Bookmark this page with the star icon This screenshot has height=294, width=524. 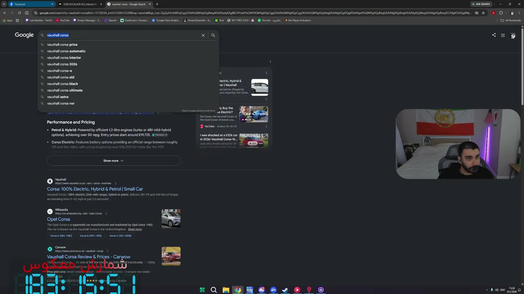click(x=483, y=13)
